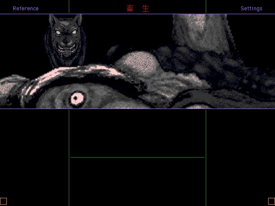Click the glowing round eye in the artwork

[x=77, y=98]
